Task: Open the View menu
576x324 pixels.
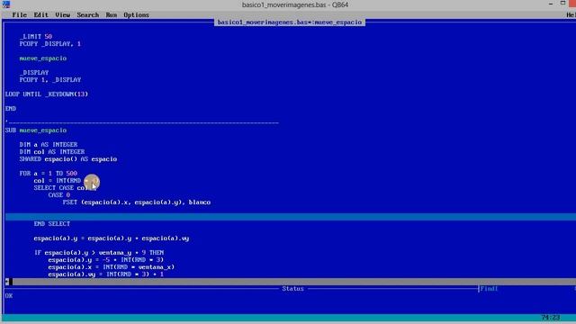Action: [x=62, y=15]
